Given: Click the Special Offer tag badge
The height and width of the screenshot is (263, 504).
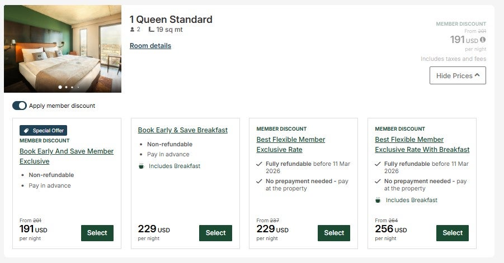Looking at the screenshot, I should 43,130.
